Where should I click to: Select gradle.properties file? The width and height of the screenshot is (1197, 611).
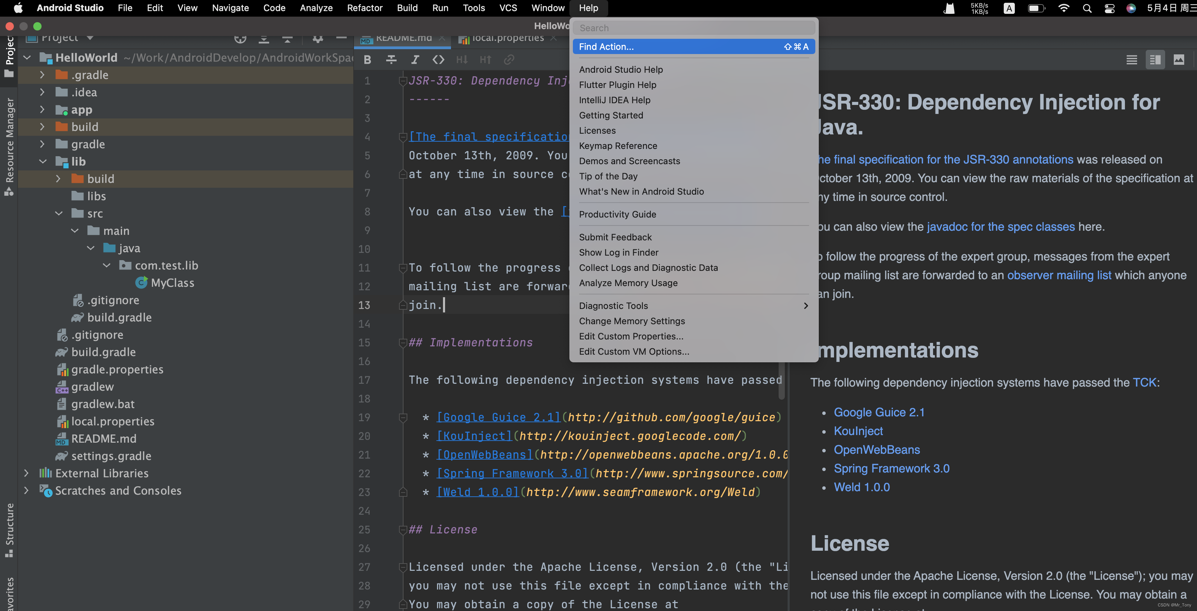(x=117, y=369)
